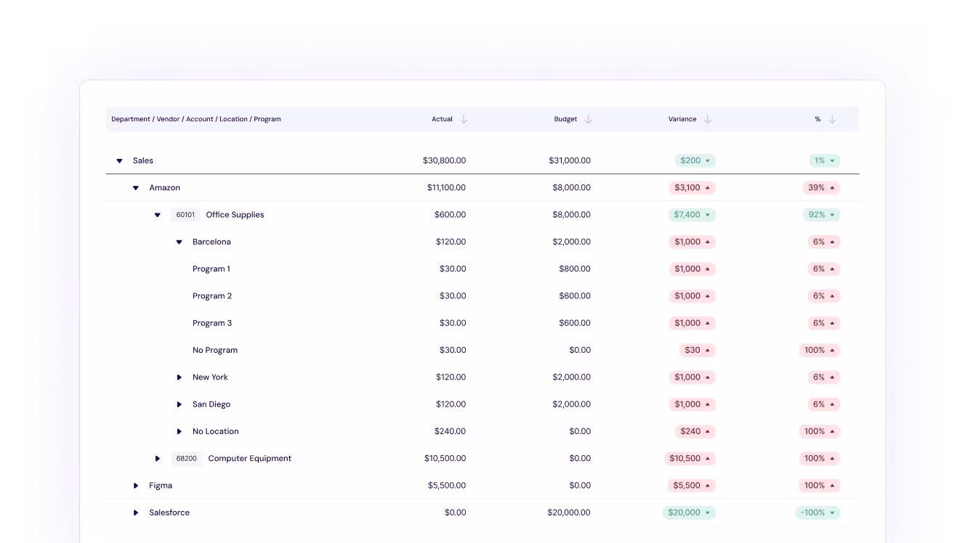The height and width of the screenshot is (543, 965).
Task: Click the 68200 account code chip
Action: click(185, 458)
